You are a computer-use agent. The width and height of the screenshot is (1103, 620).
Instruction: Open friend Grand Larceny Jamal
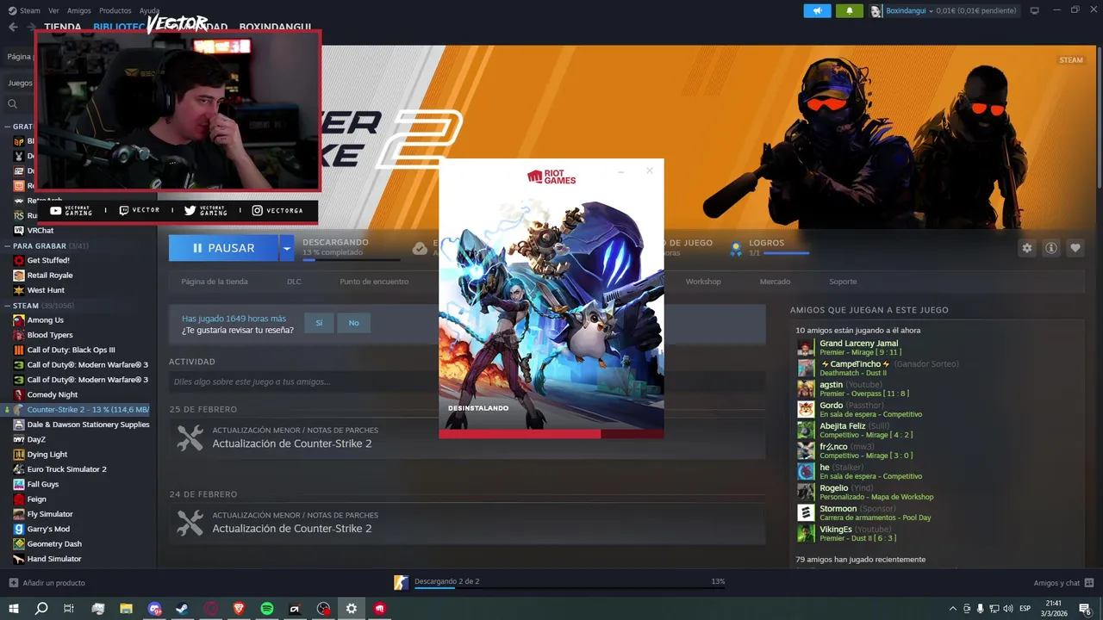pos(858,344)
